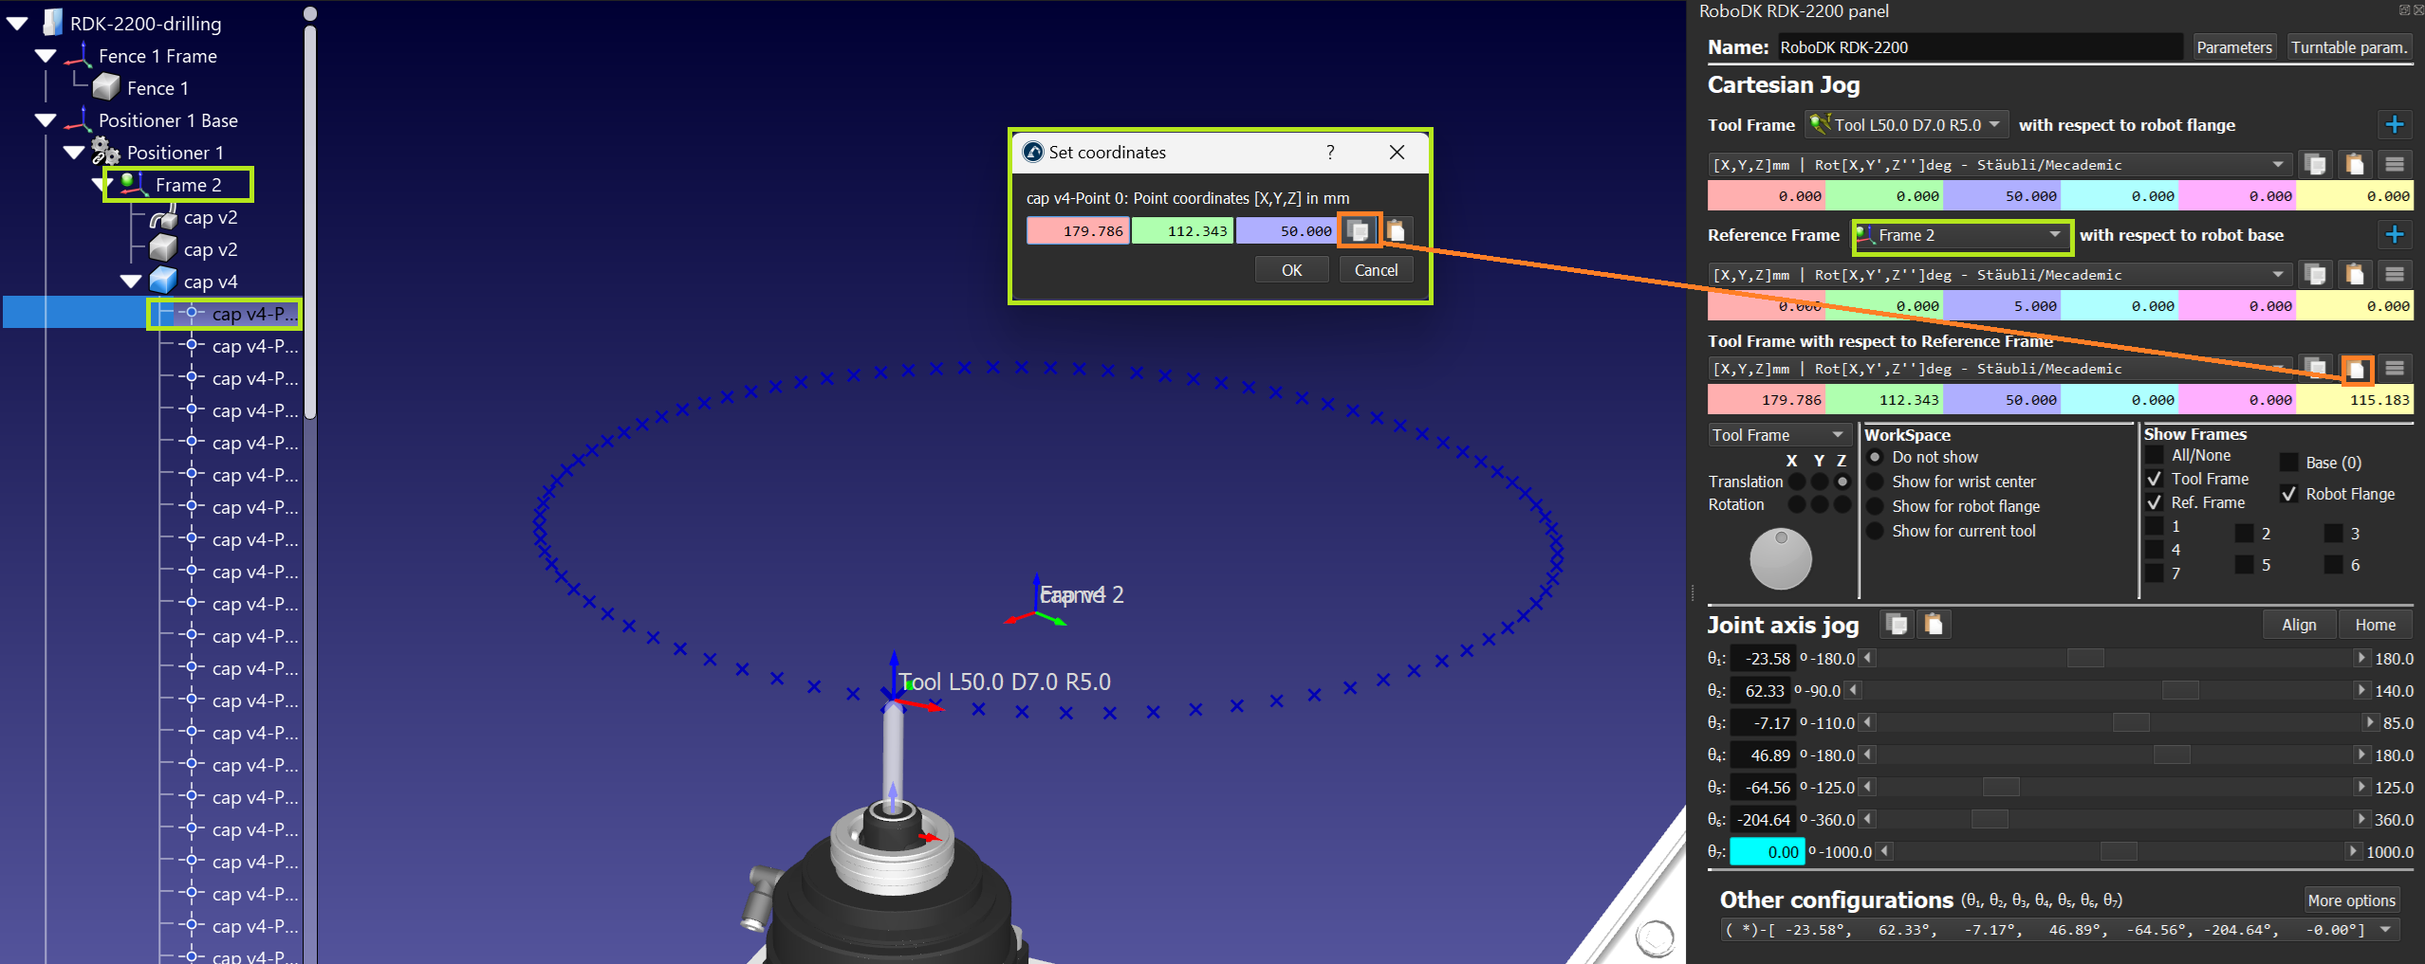The height and width of the screenshot is (964, 2425).
Task: Send robot to Home position
Action: point(2375,625)
